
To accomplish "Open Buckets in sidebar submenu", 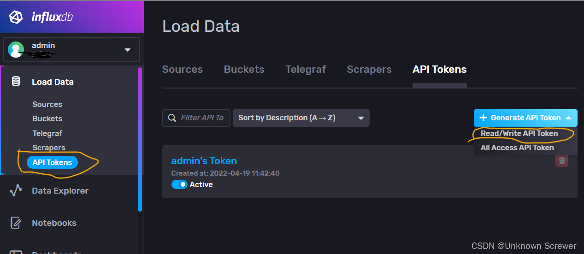I will pos(47,118).
